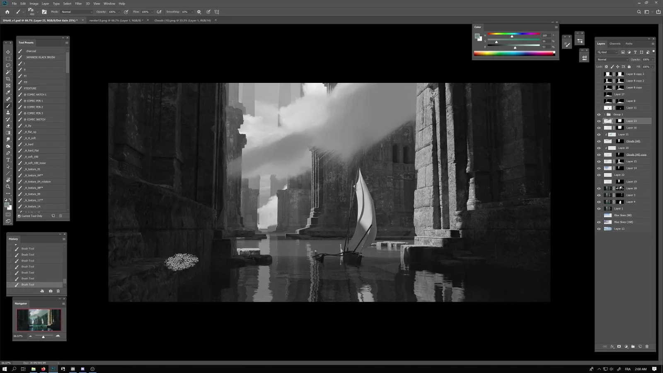Viewport: 663px width, 373px height.
Task: Open the layer Opacity dropdown
Action: pyautogui.click(x=652, y=60)
